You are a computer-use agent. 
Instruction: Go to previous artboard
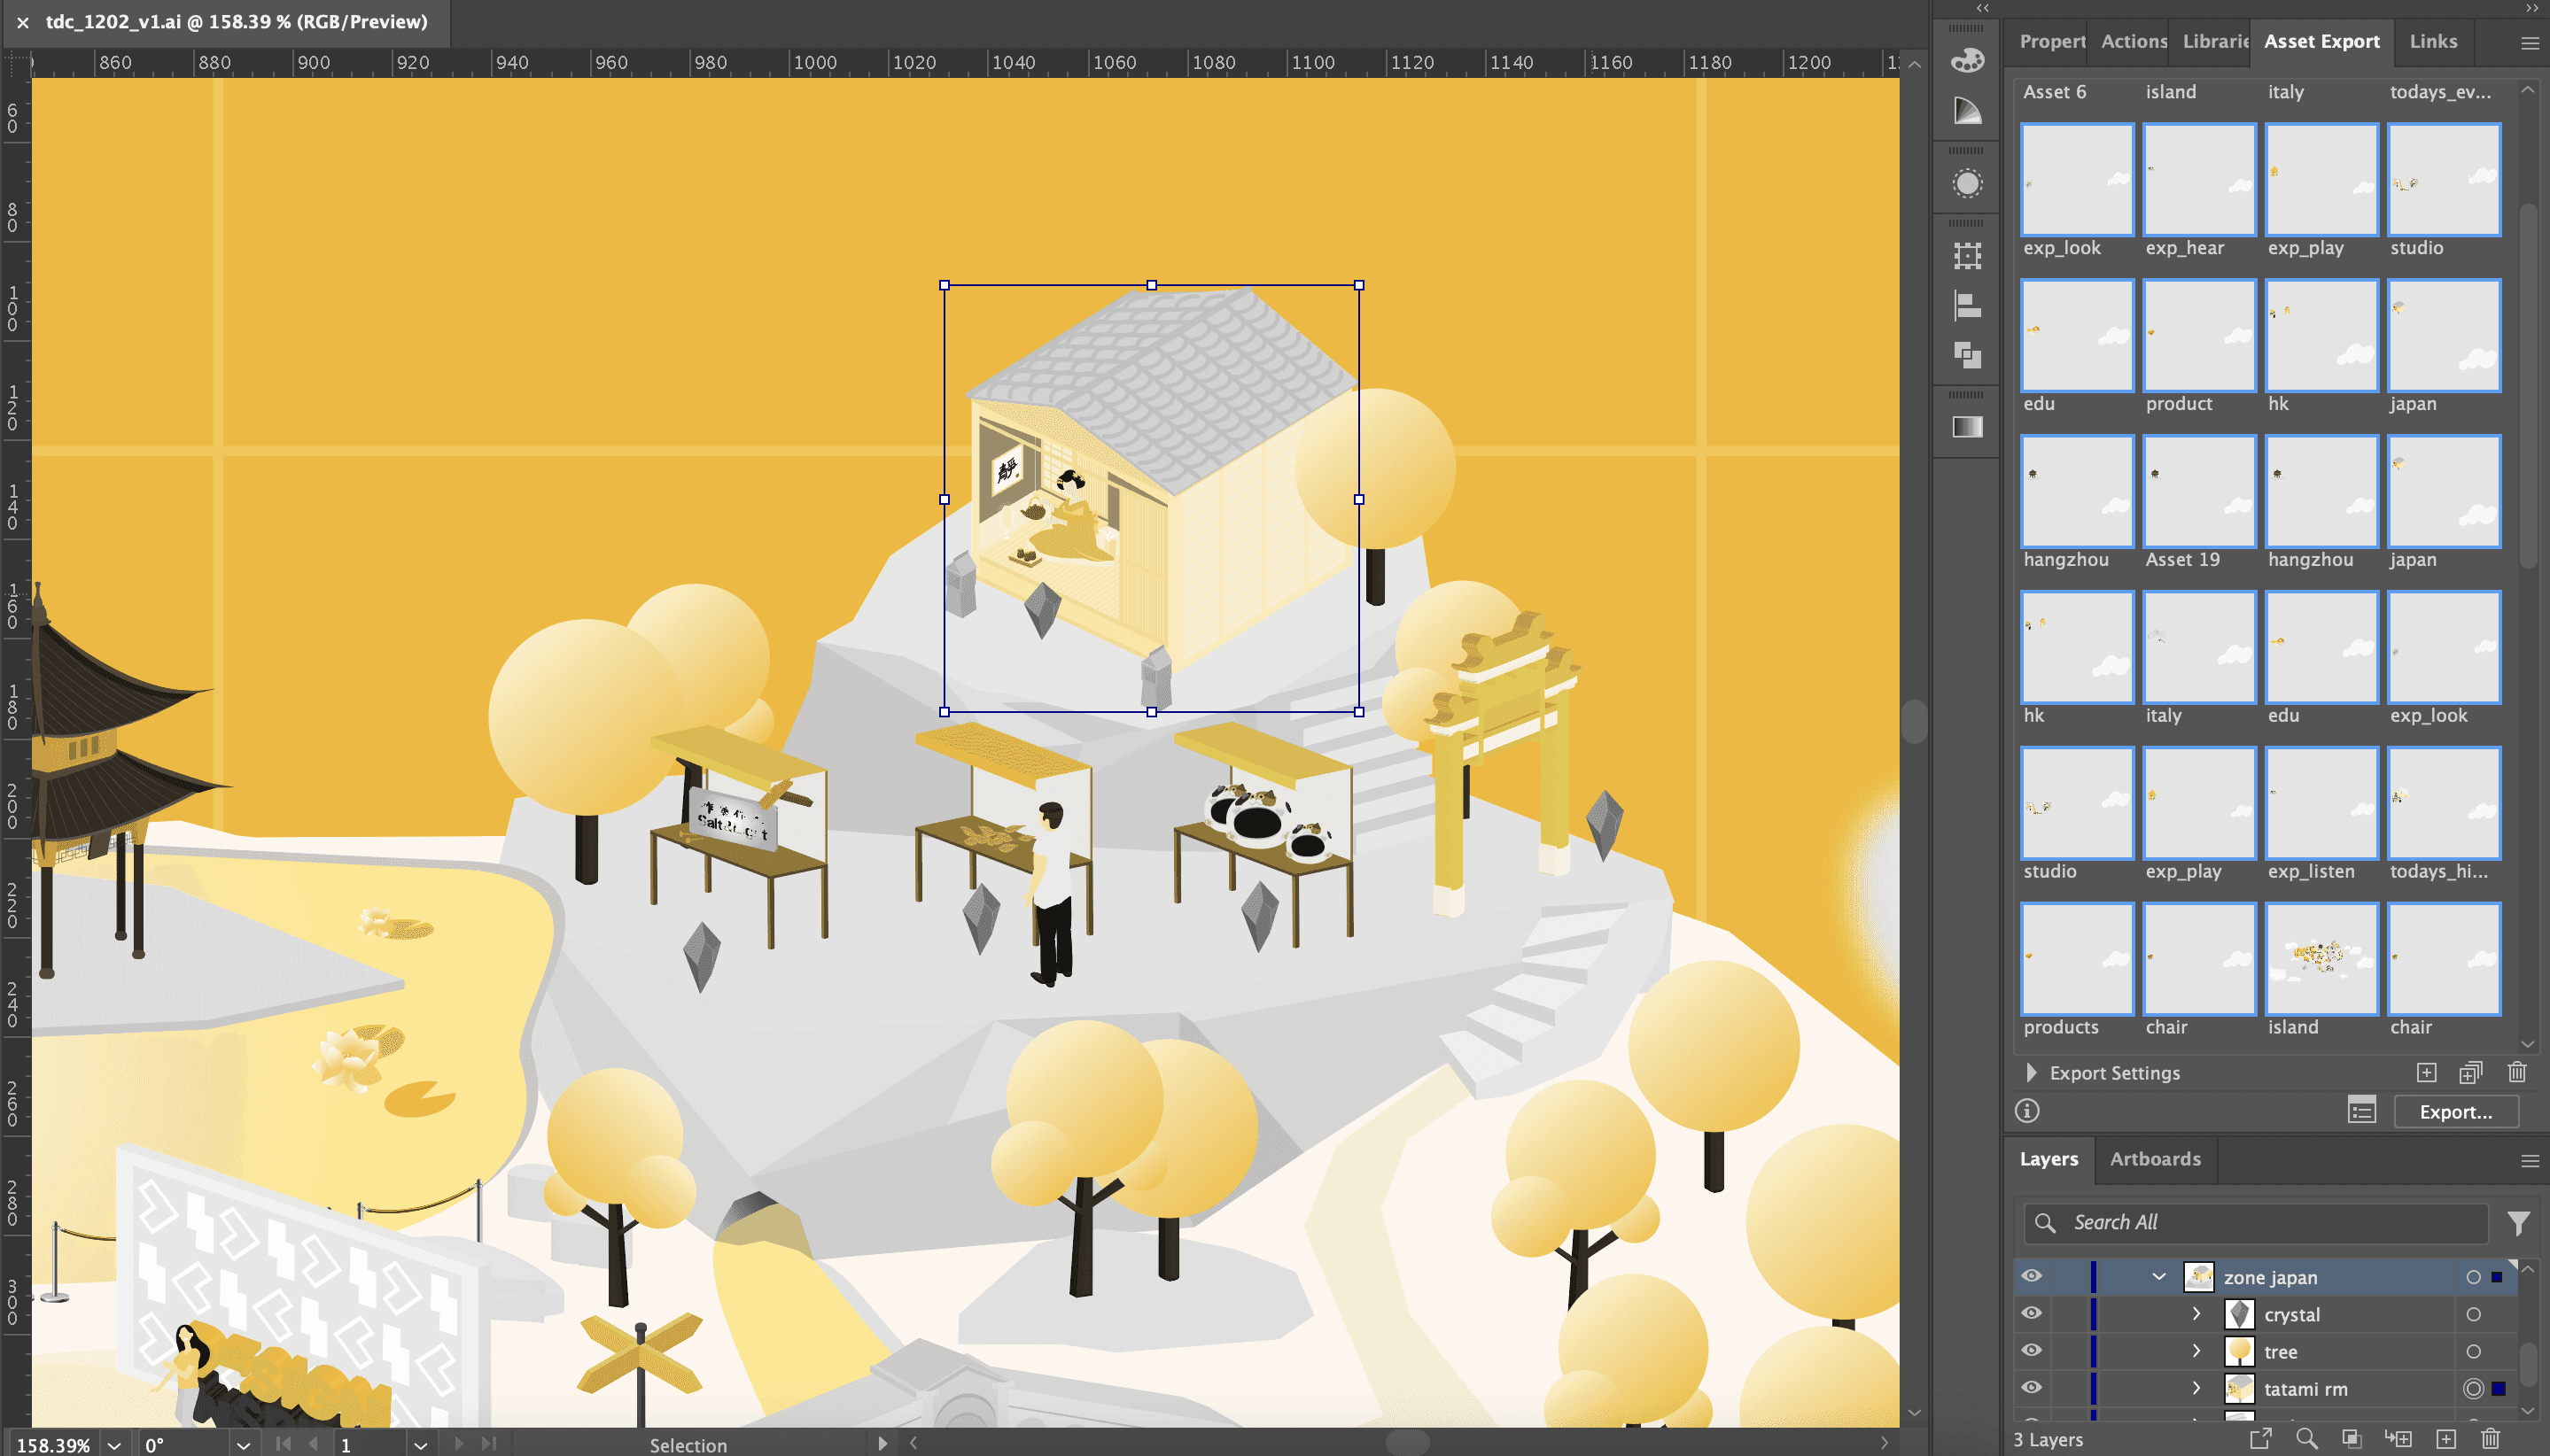(x=313, y=1444)
